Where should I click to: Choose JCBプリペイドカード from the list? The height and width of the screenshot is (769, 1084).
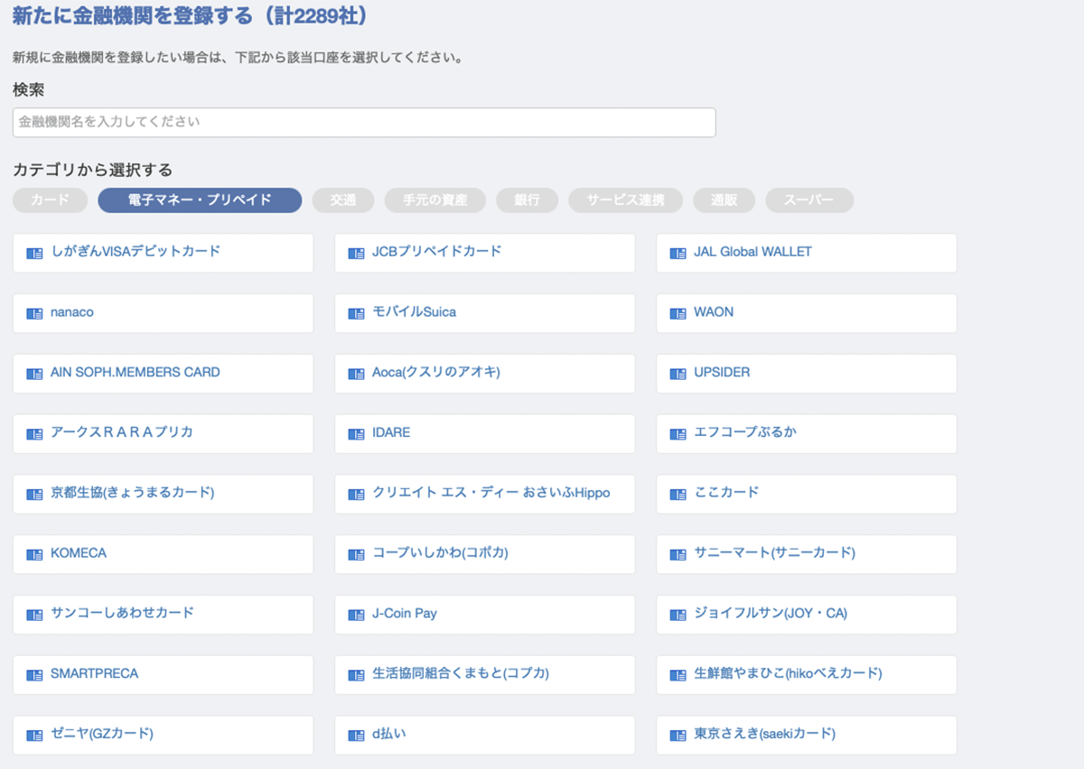[x=485, y=253]
